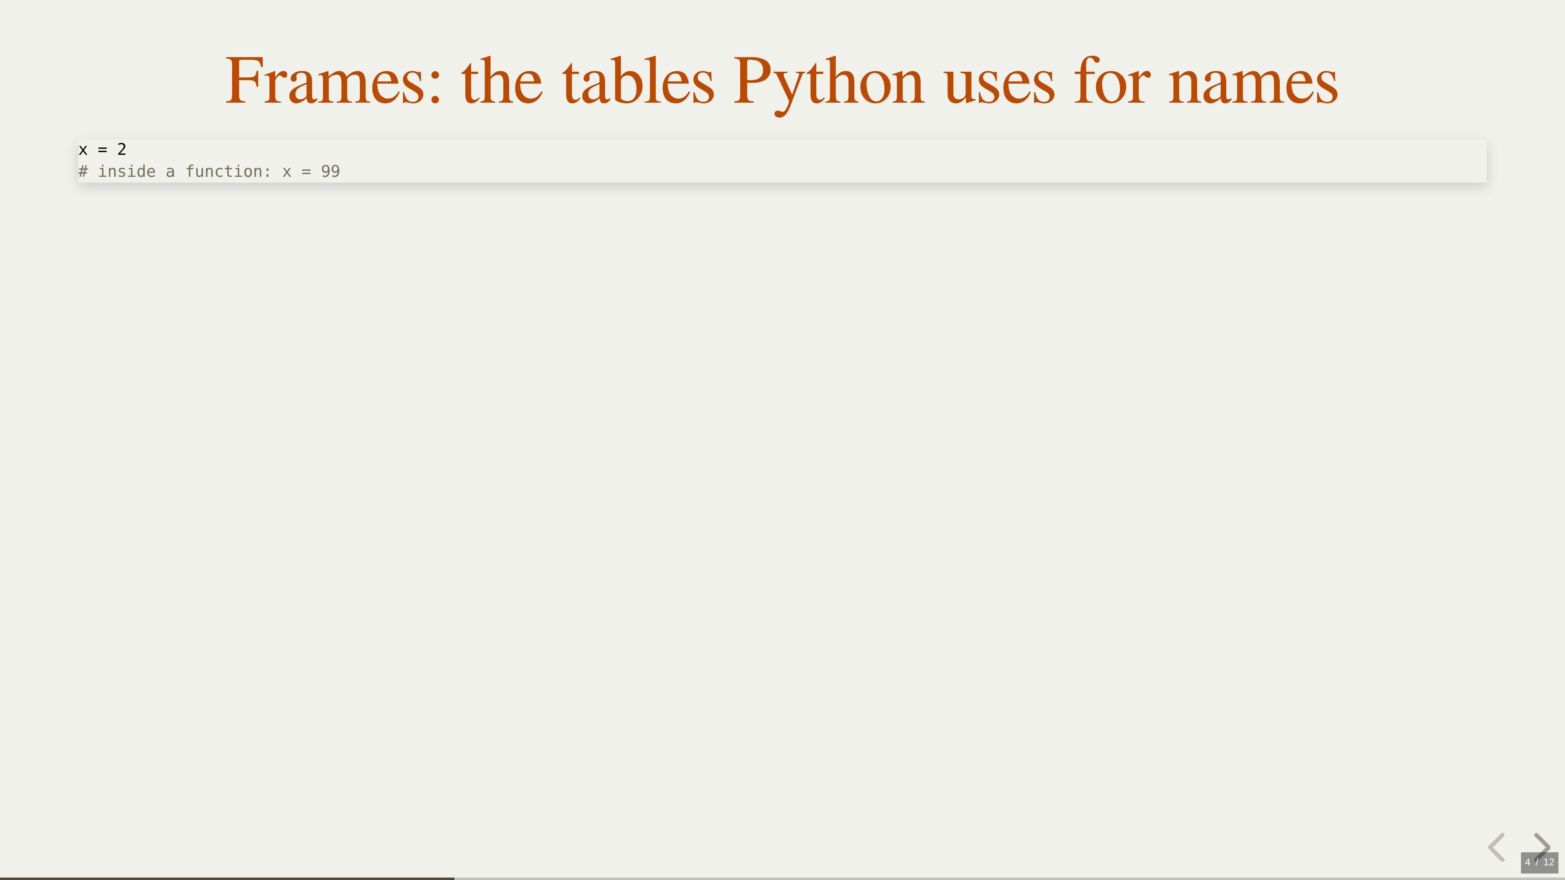Go to the previous slide arrow
This screenshot has height=880, width=1565.
click(x=1497, y=847)
